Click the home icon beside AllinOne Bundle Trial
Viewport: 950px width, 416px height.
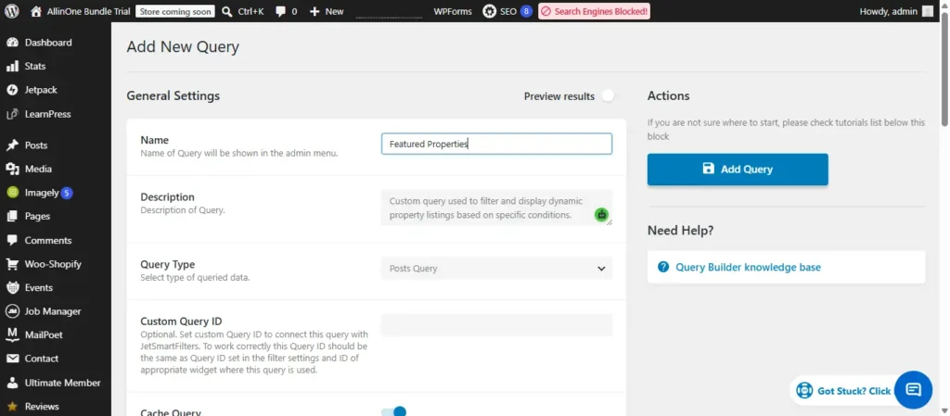(x=36, y=11)
